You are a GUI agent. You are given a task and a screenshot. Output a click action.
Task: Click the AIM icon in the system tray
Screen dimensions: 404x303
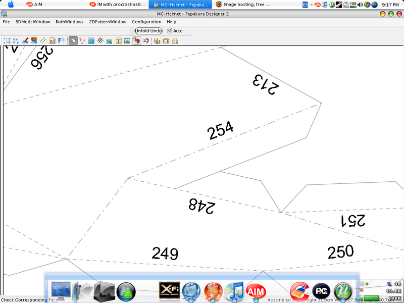tap(318, 5)
